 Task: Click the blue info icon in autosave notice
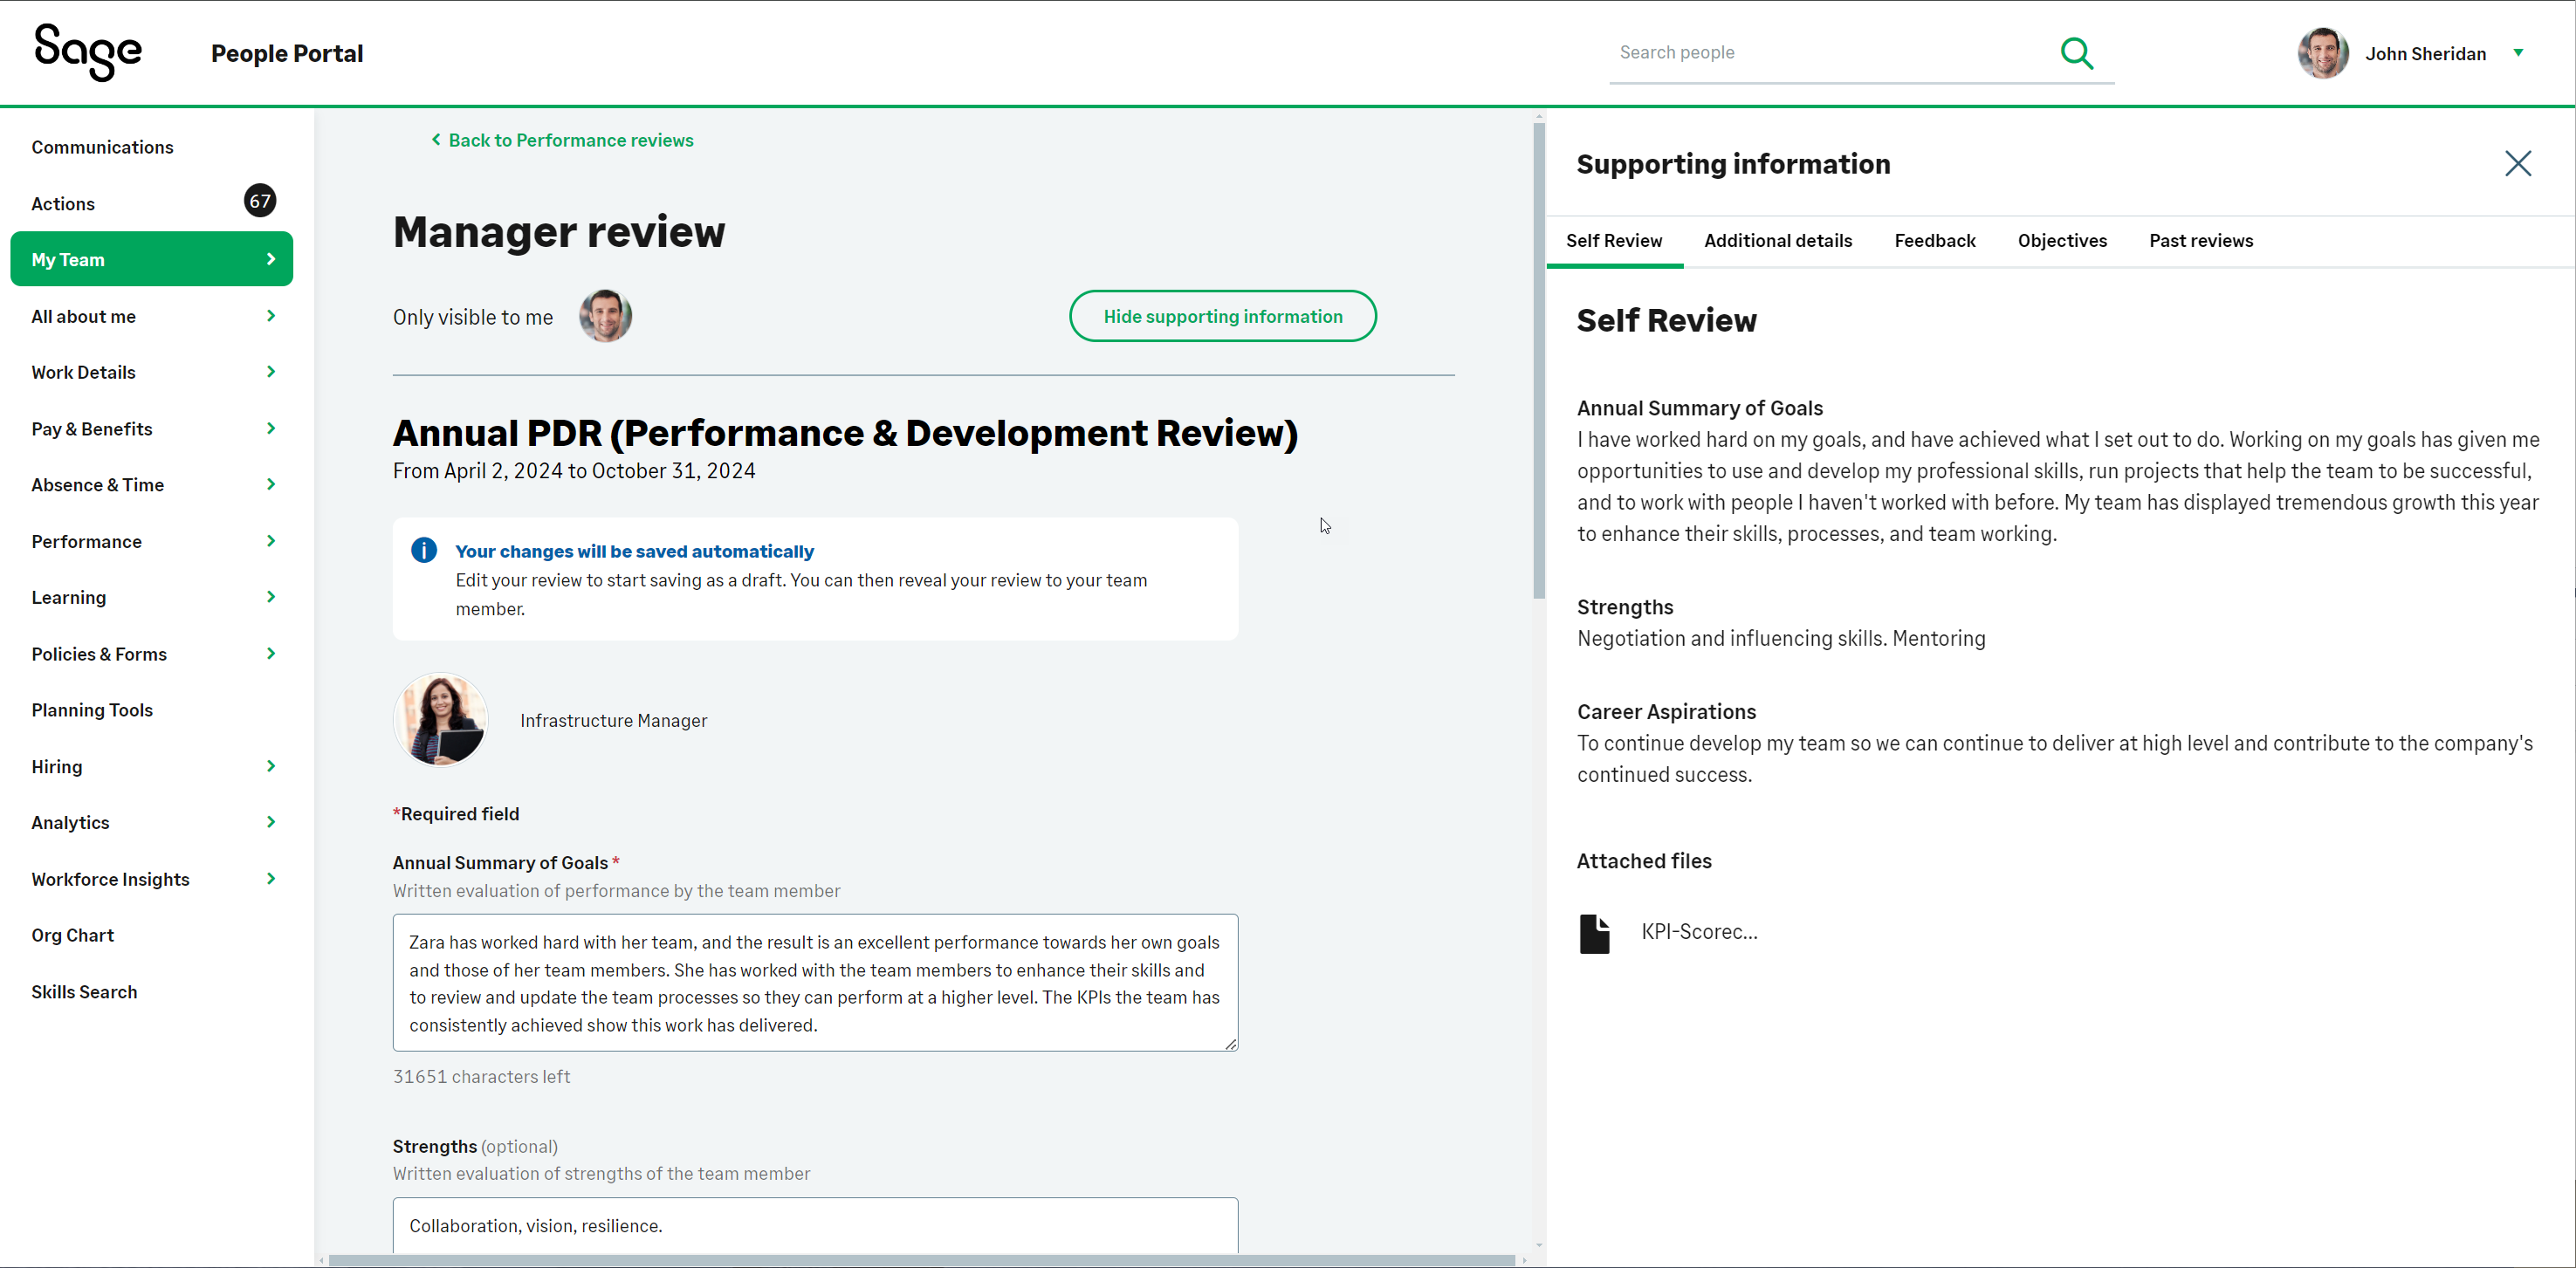coord(424,550)
